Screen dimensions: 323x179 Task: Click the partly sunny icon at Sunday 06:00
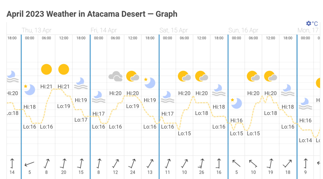[x=253, y=76]
